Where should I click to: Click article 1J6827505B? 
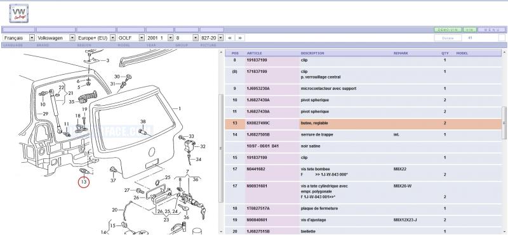[x=258, y=134]
